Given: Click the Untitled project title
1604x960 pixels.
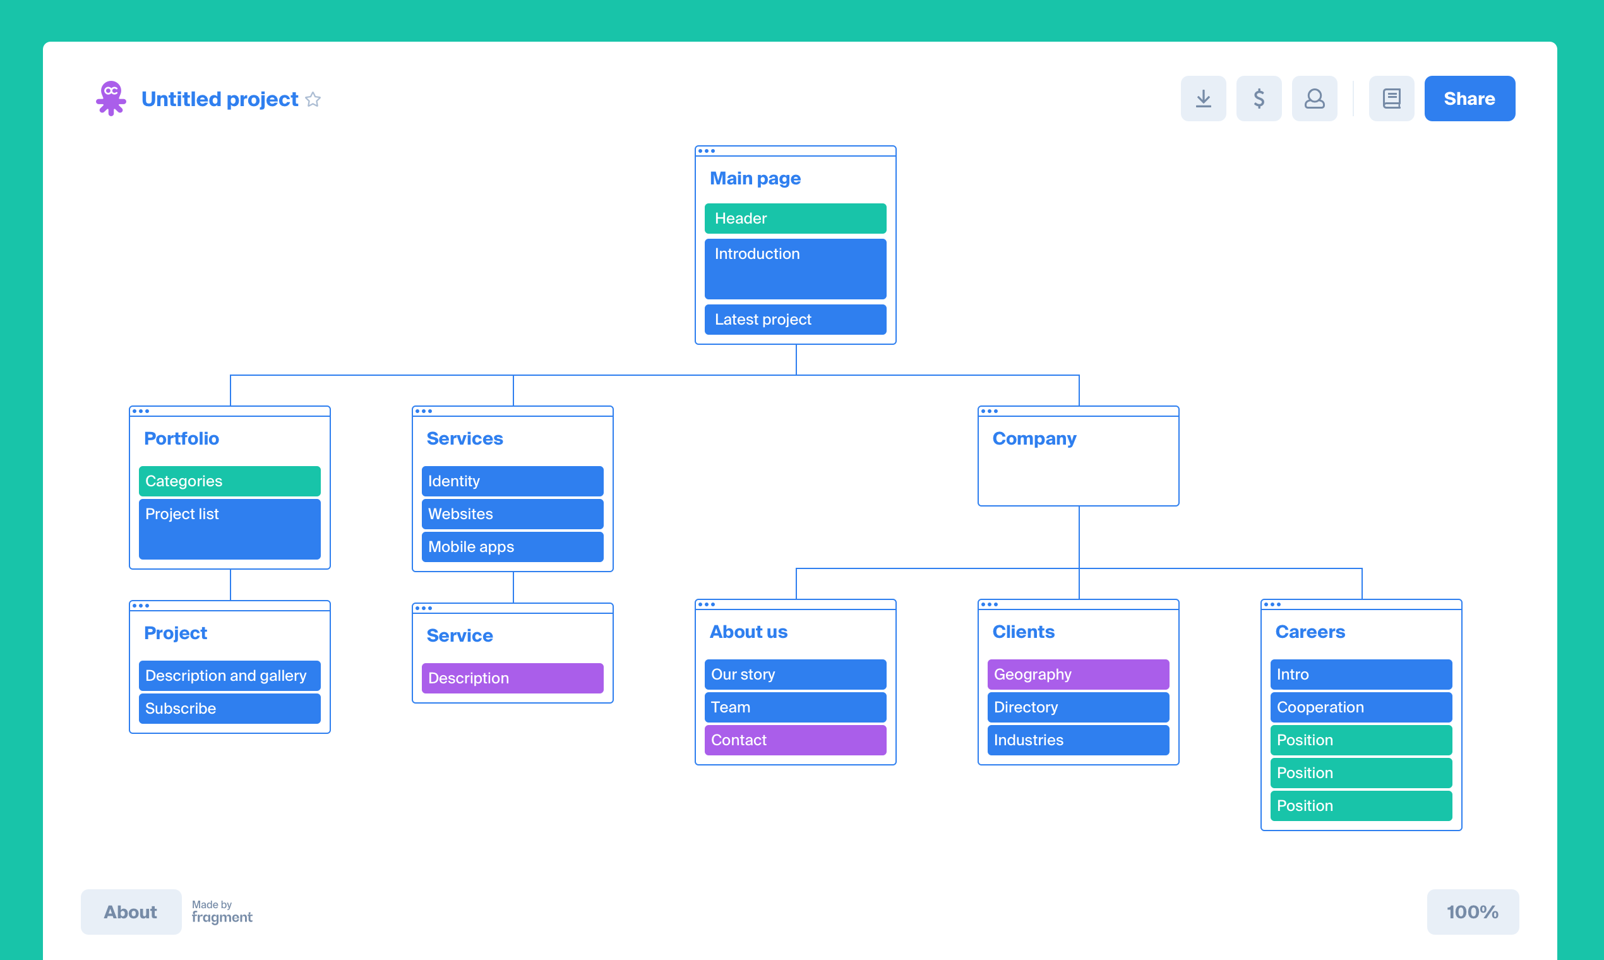Looking at the screenshot, I should (x=220, y=99).
